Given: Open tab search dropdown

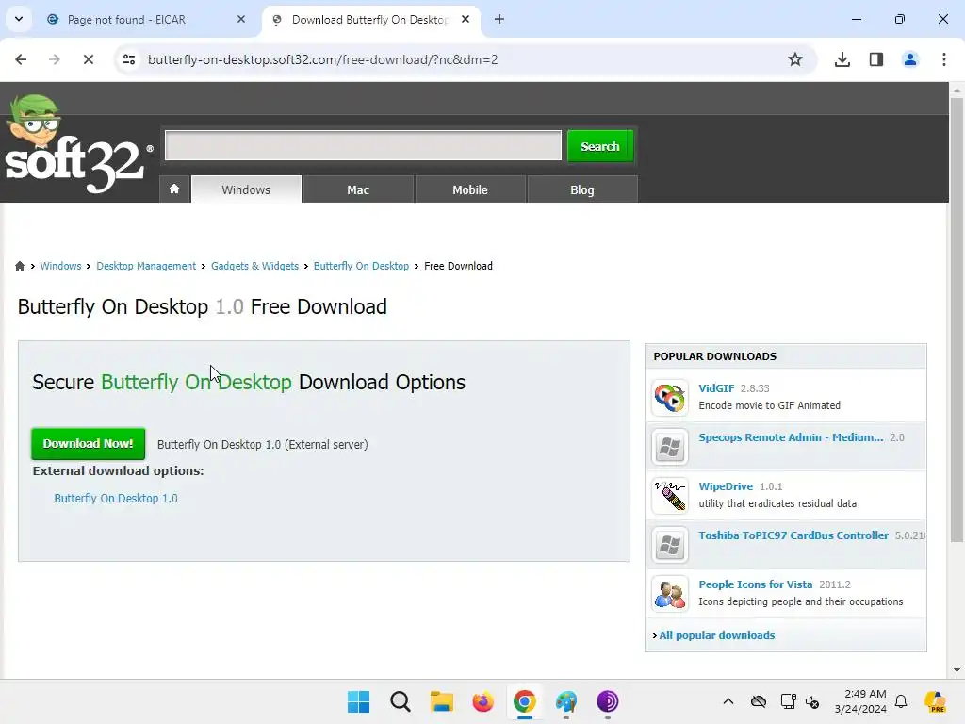Looking at the screenshot, I should [19, 19].
